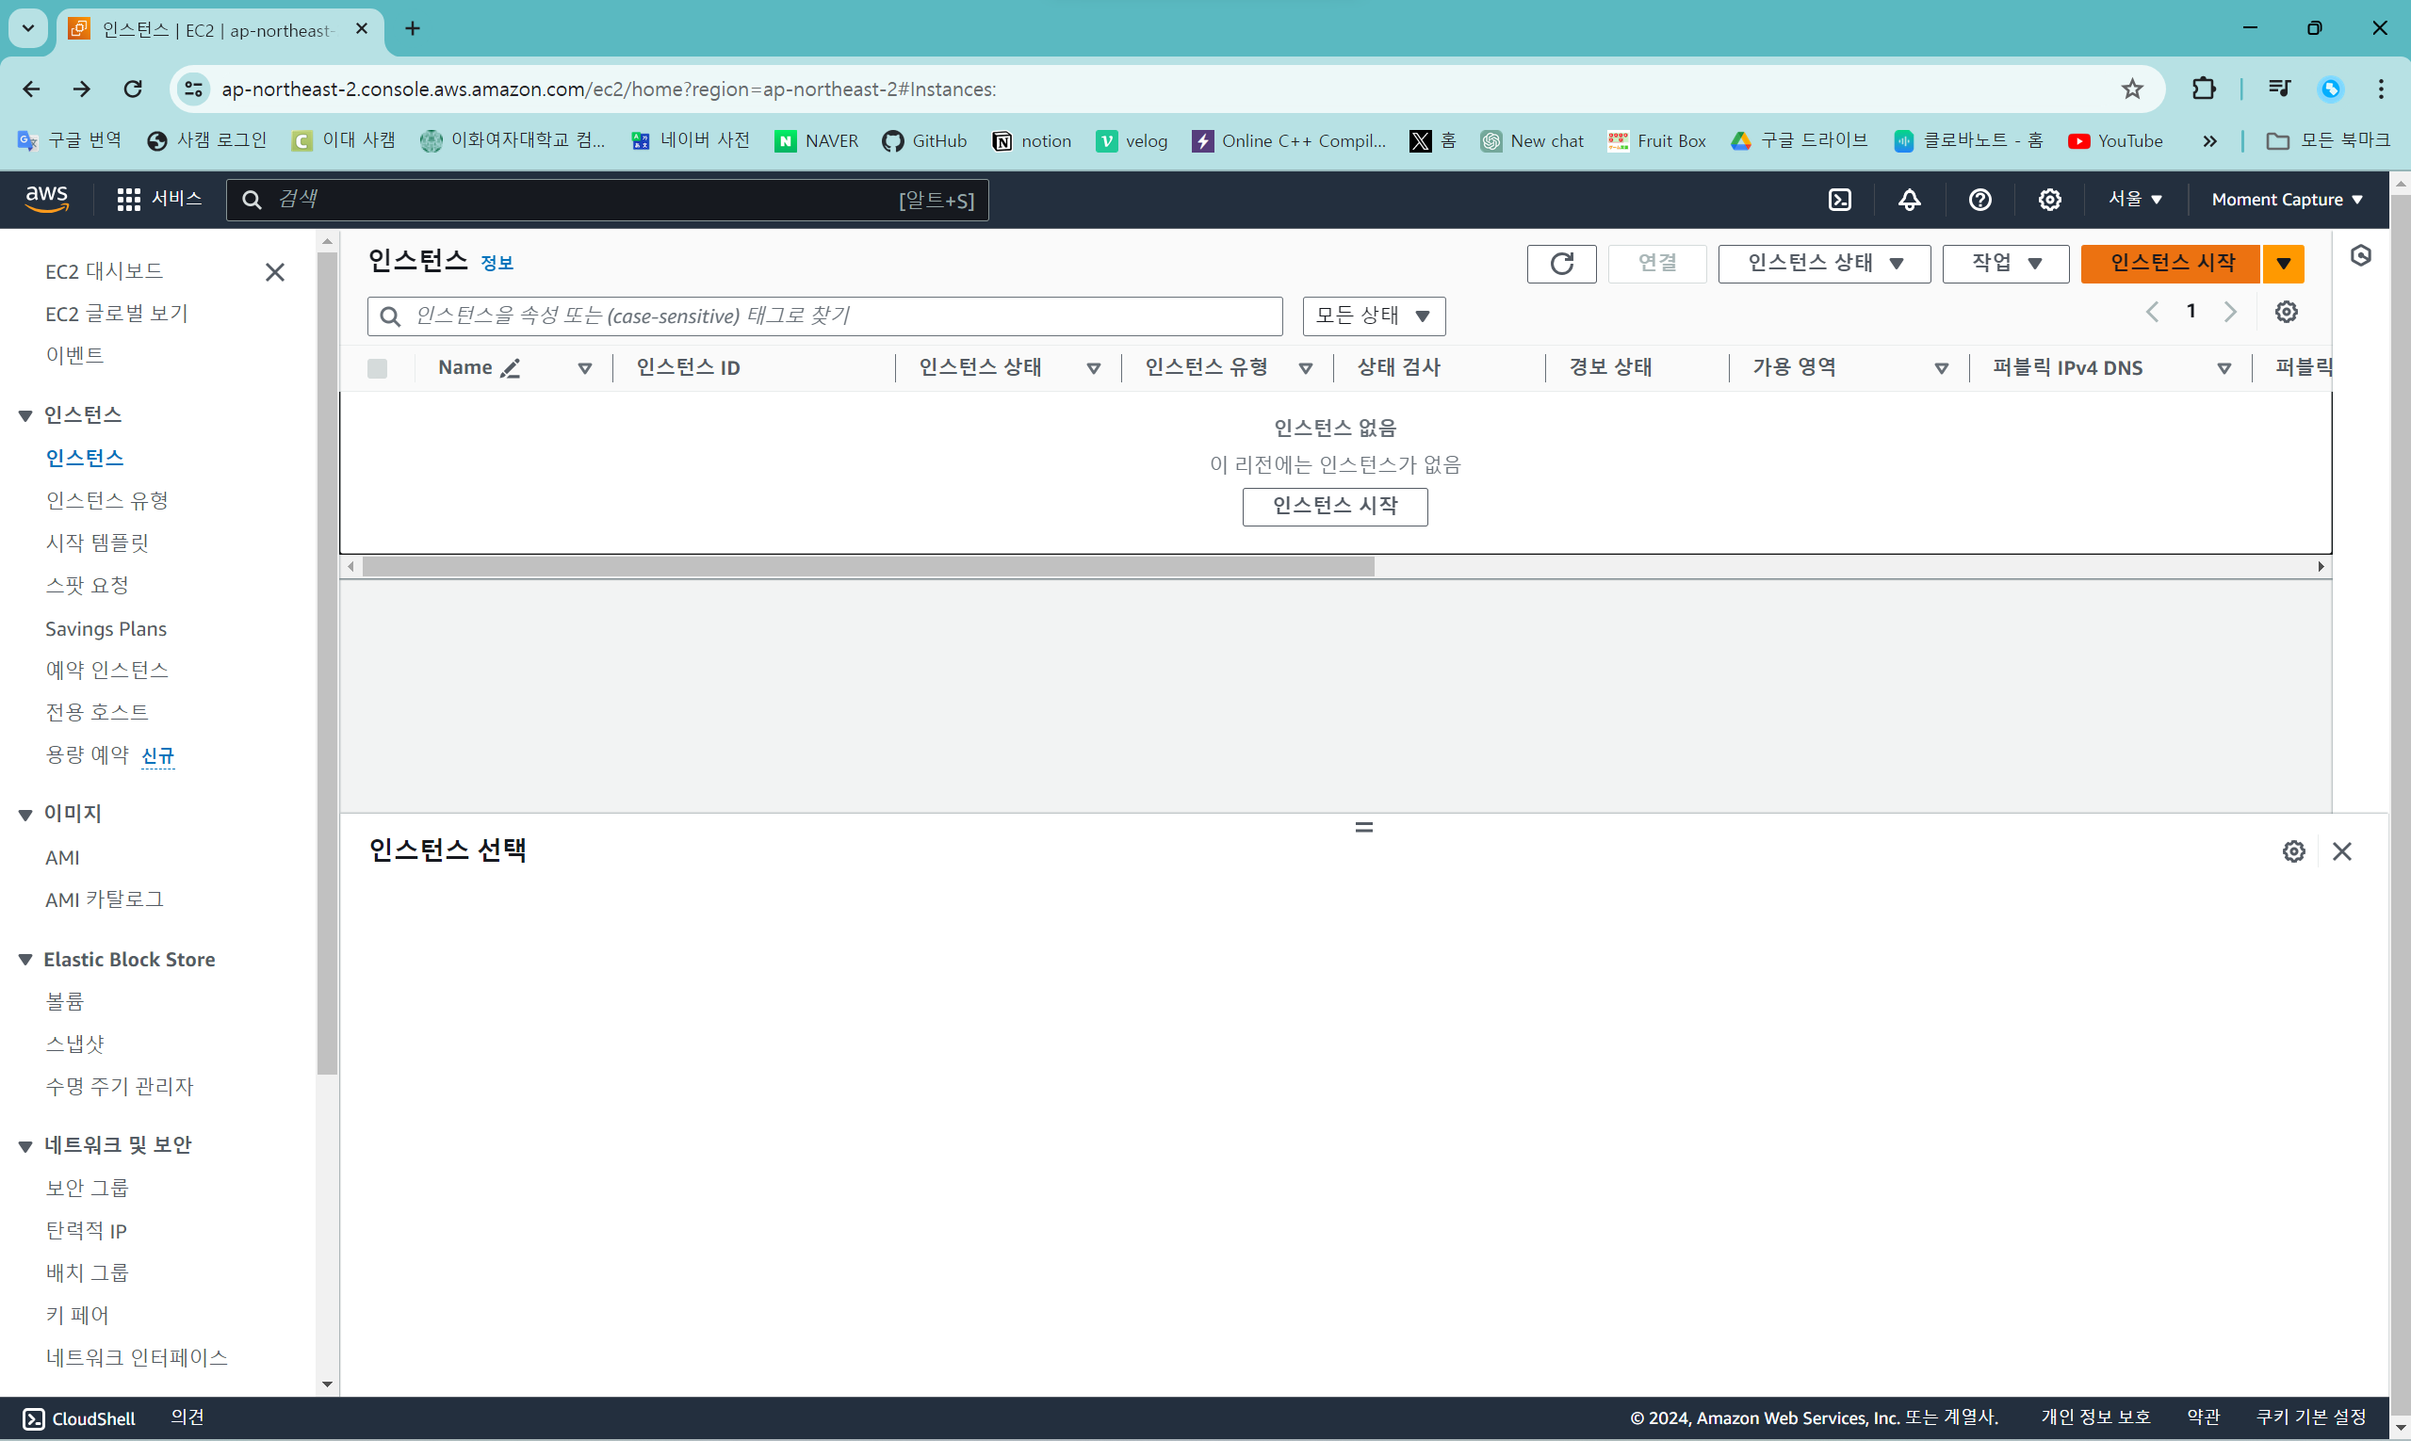This screenshot has height=1441, width=2411.
Task: Edit the Name column pencil icon
Action: pyautogui.click(x=511, y=368)
